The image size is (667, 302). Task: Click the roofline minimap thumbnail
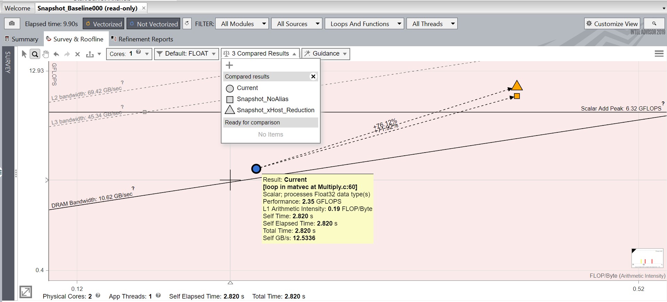point(647,258)
